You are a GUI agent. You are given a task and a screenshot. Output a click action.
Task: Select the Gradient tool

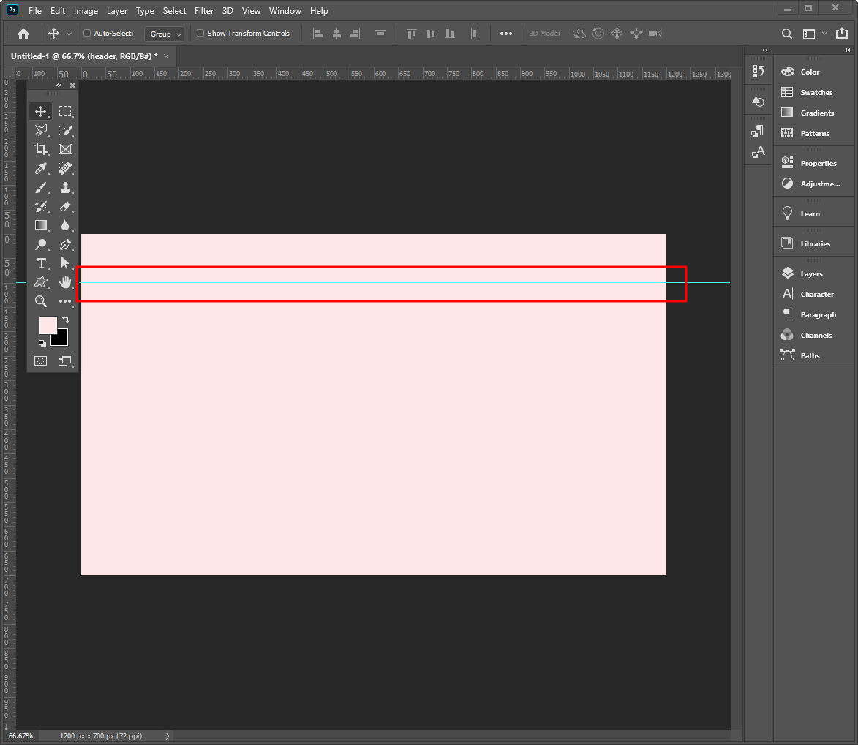click(40, 225)
